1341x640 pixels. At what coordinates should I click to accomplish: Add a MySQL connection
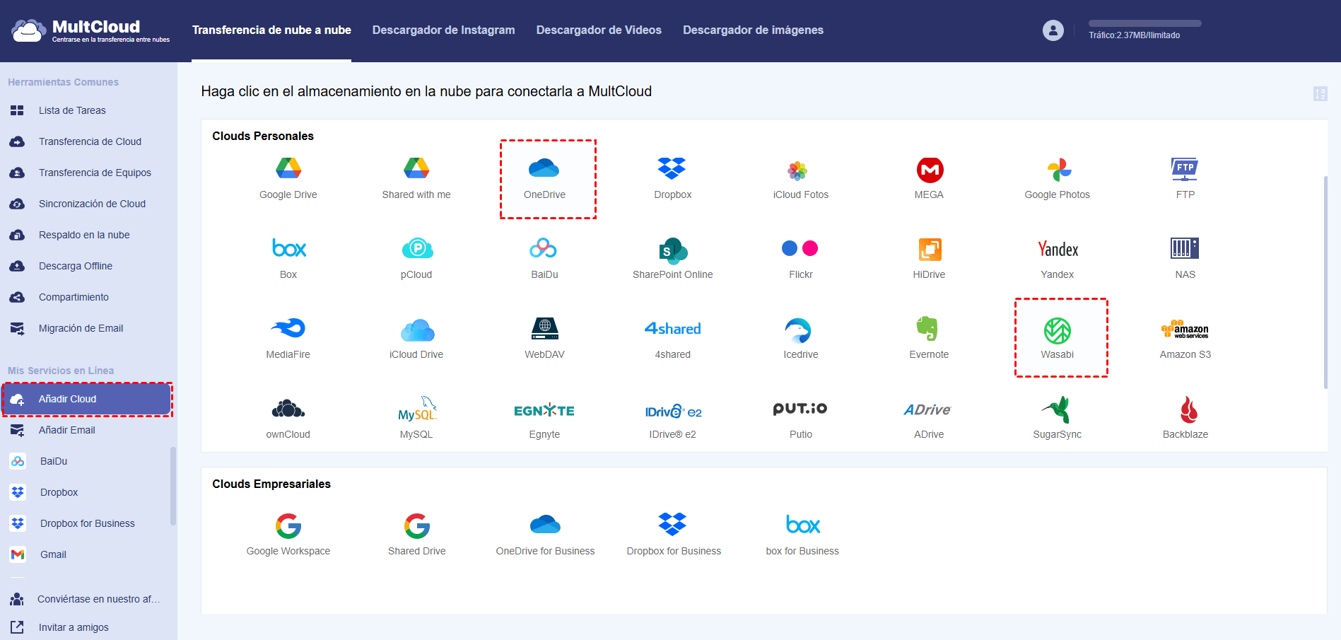416,418
